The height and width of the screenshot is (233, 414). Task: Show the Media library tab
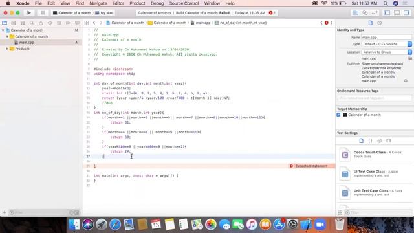coord(388,141)
